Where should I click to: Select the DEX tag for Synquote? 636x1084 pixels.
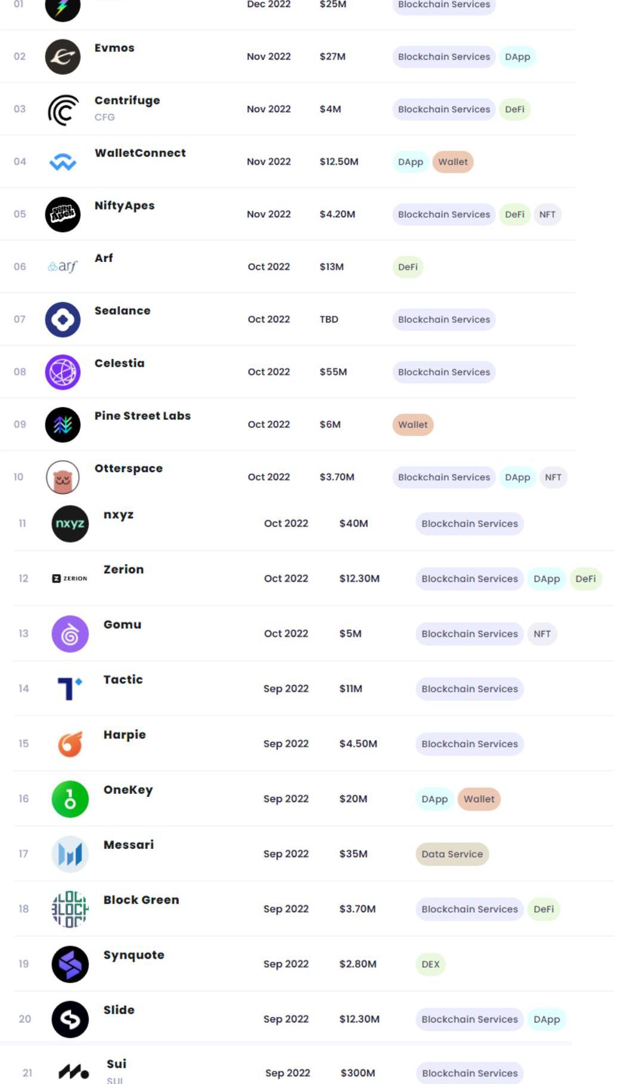click(430, 964)
